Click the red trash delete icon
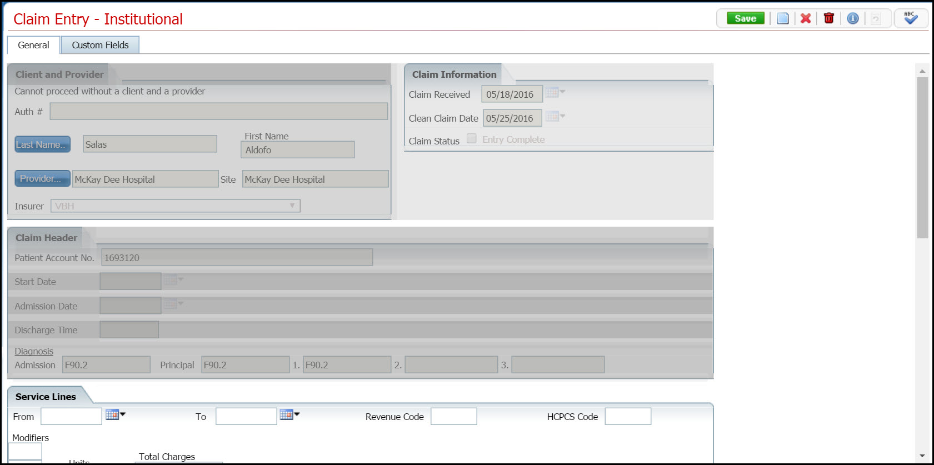Image resolution: width=934 pixels, height=465 pixels. (828, 19)
